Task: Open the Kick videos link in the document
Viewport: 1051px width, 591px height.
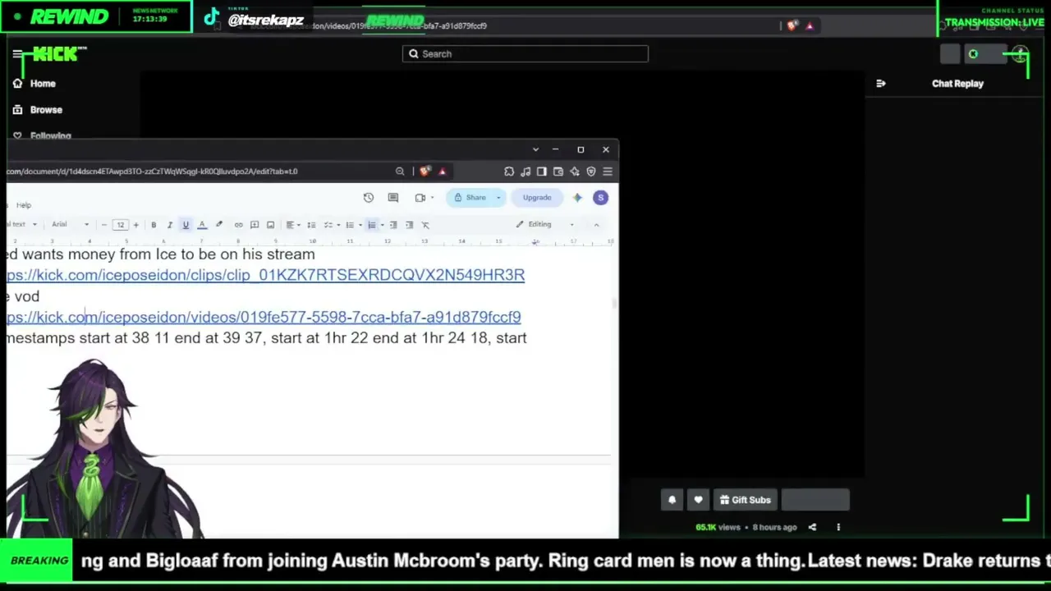Action: coord(264,317)
